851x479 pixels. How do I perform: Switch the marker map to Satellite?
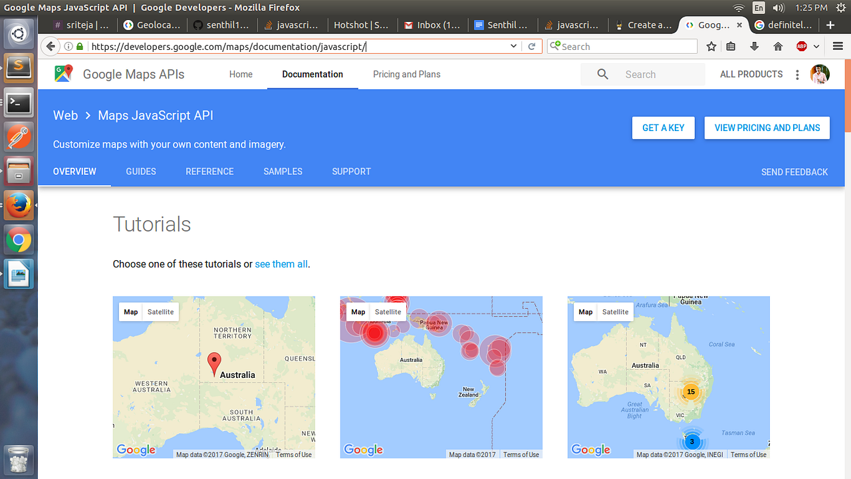(161, 312)
